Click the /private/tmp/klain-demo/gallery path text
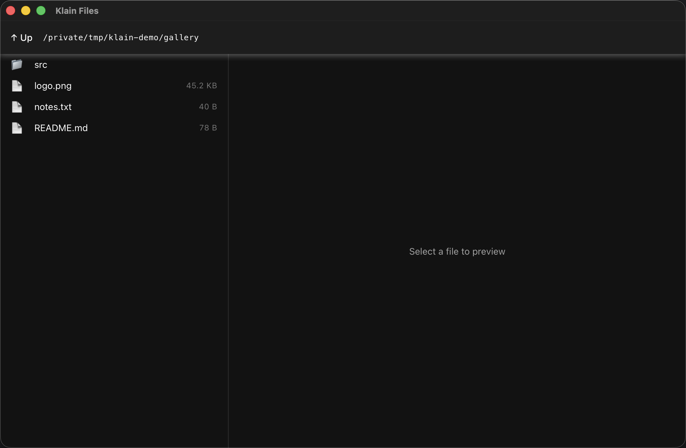This screenshot has height=448, width=686. point(121,38)
